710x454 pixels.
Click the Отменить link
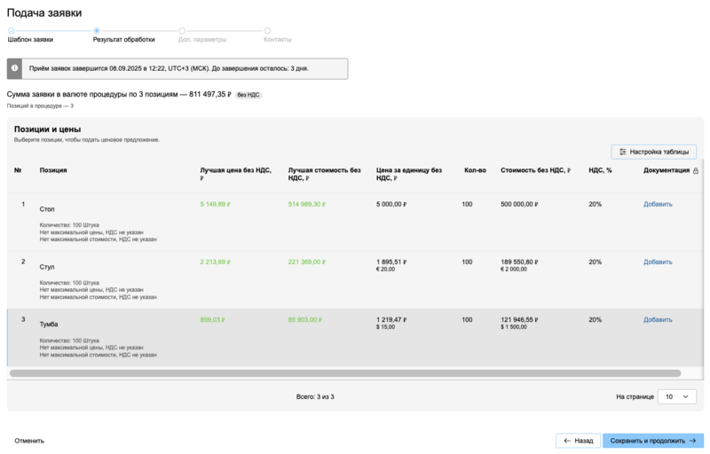[29, 441]
